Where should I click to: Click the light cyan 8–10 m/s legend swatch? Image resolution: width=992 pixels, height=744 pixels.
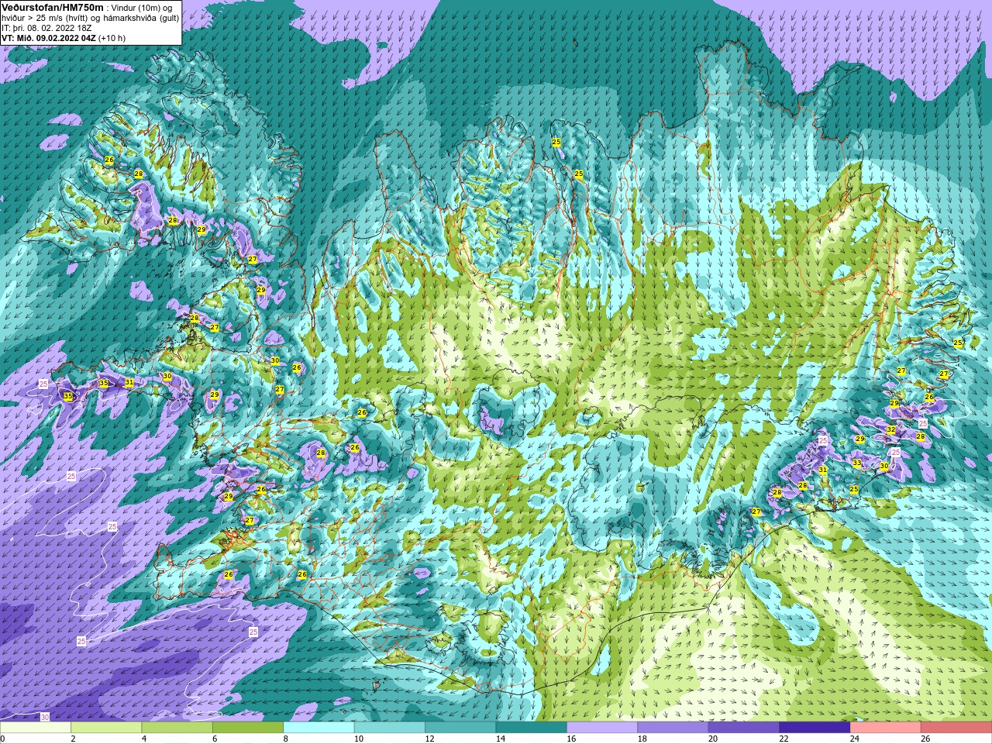pyautogui.click(x=319, y=728)
